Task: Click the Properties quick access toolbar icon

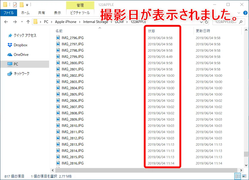Action: coord(15,5)
